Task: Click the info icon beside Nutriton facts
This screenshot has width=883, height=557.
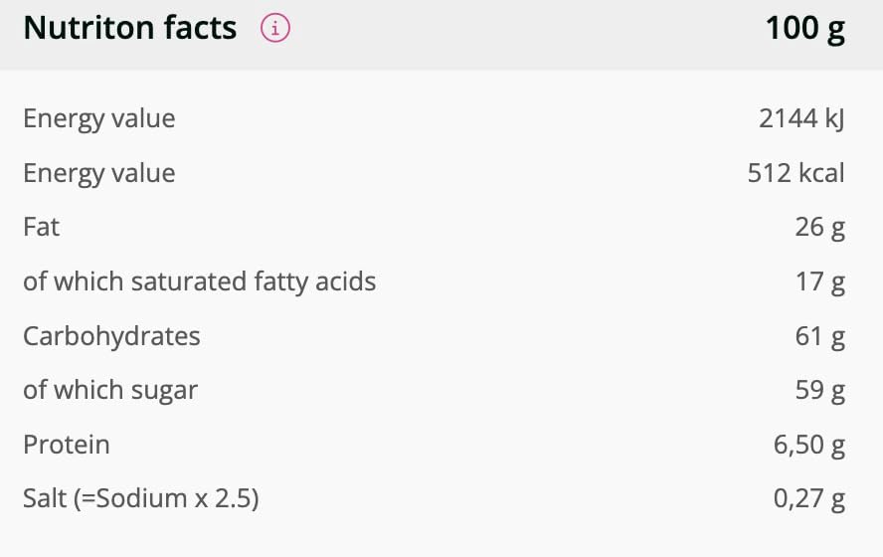Action: (275, 29)
